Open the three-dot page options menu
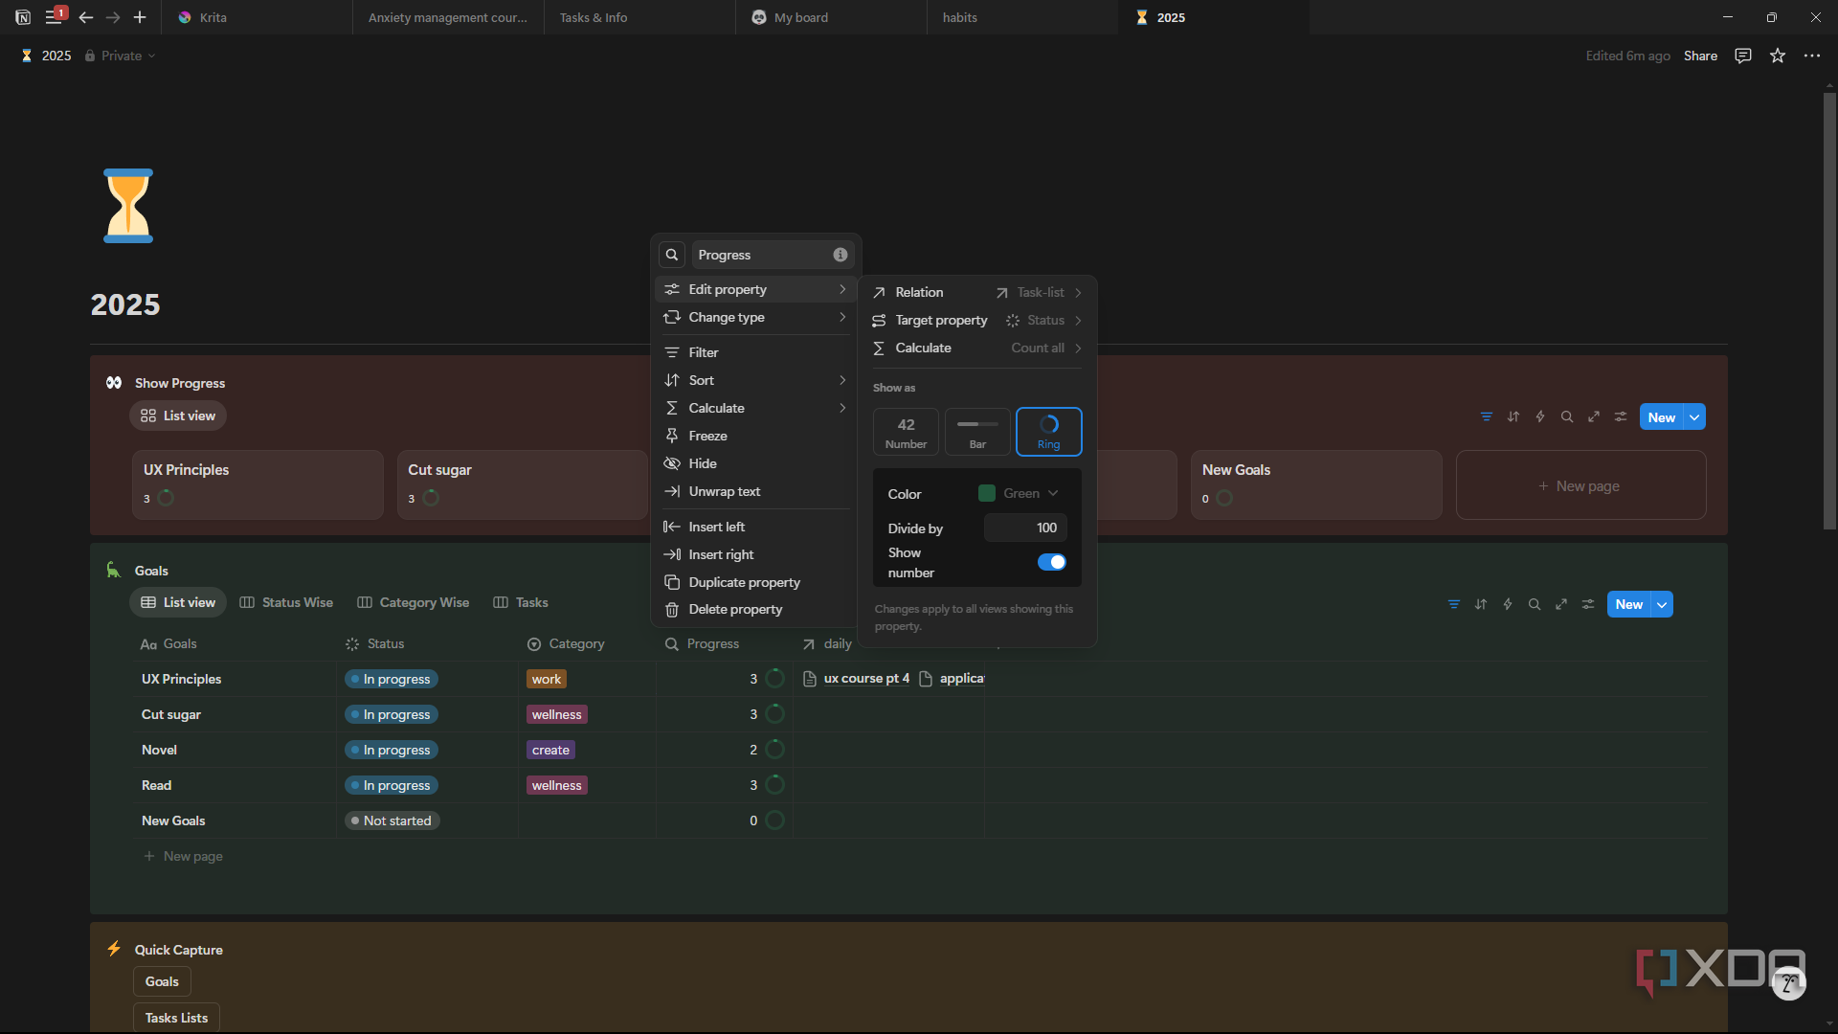The width and height of the screenshot is (1838, 1034). (1812, 56)
